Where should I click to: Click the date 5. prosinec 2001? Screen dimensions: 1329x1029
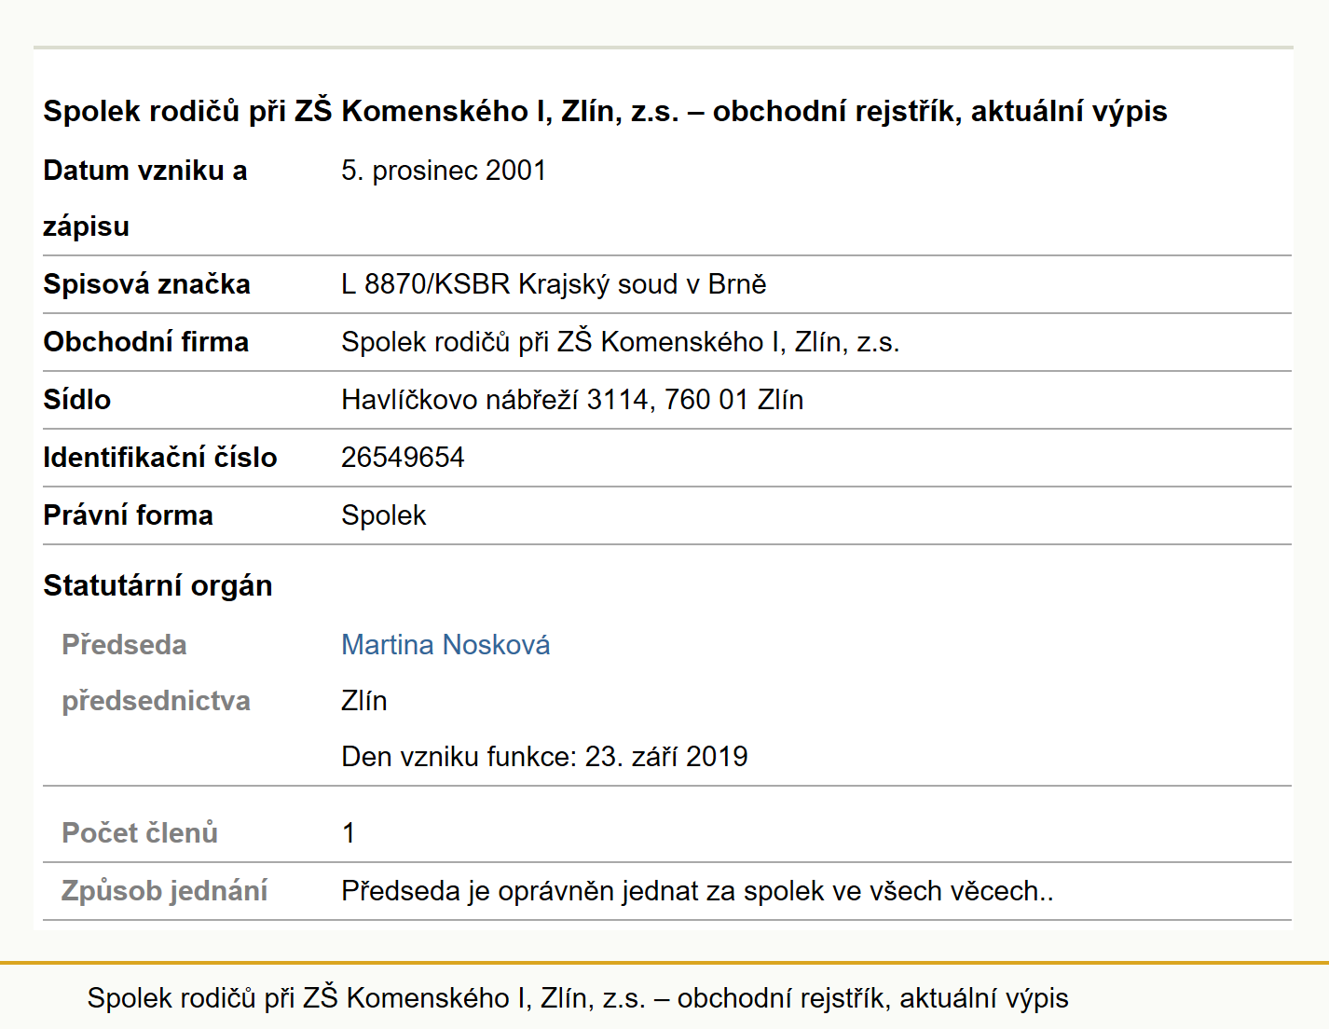coord(444,171)
